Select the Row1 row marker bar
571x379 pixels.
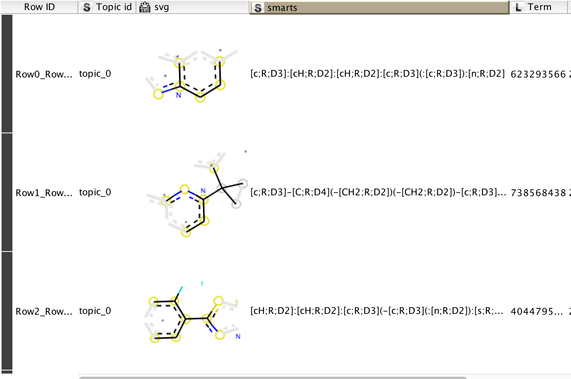pos(6,192)
